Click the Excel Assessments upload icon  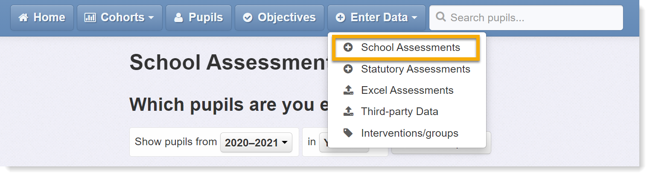[348, 90]
